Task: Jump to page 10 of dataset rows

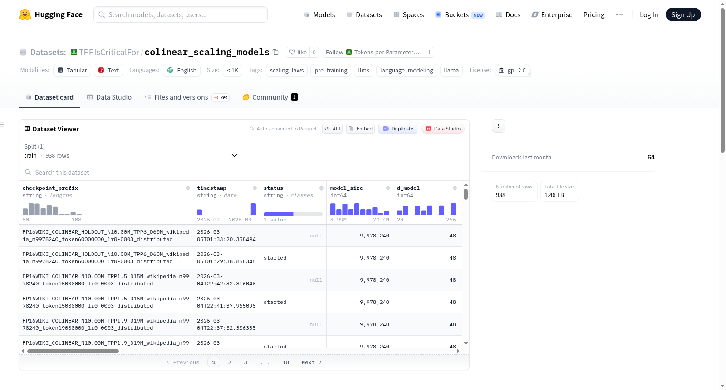Action: 286,362
